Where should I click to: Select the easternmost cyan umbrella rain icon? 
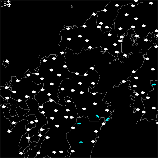154,85
